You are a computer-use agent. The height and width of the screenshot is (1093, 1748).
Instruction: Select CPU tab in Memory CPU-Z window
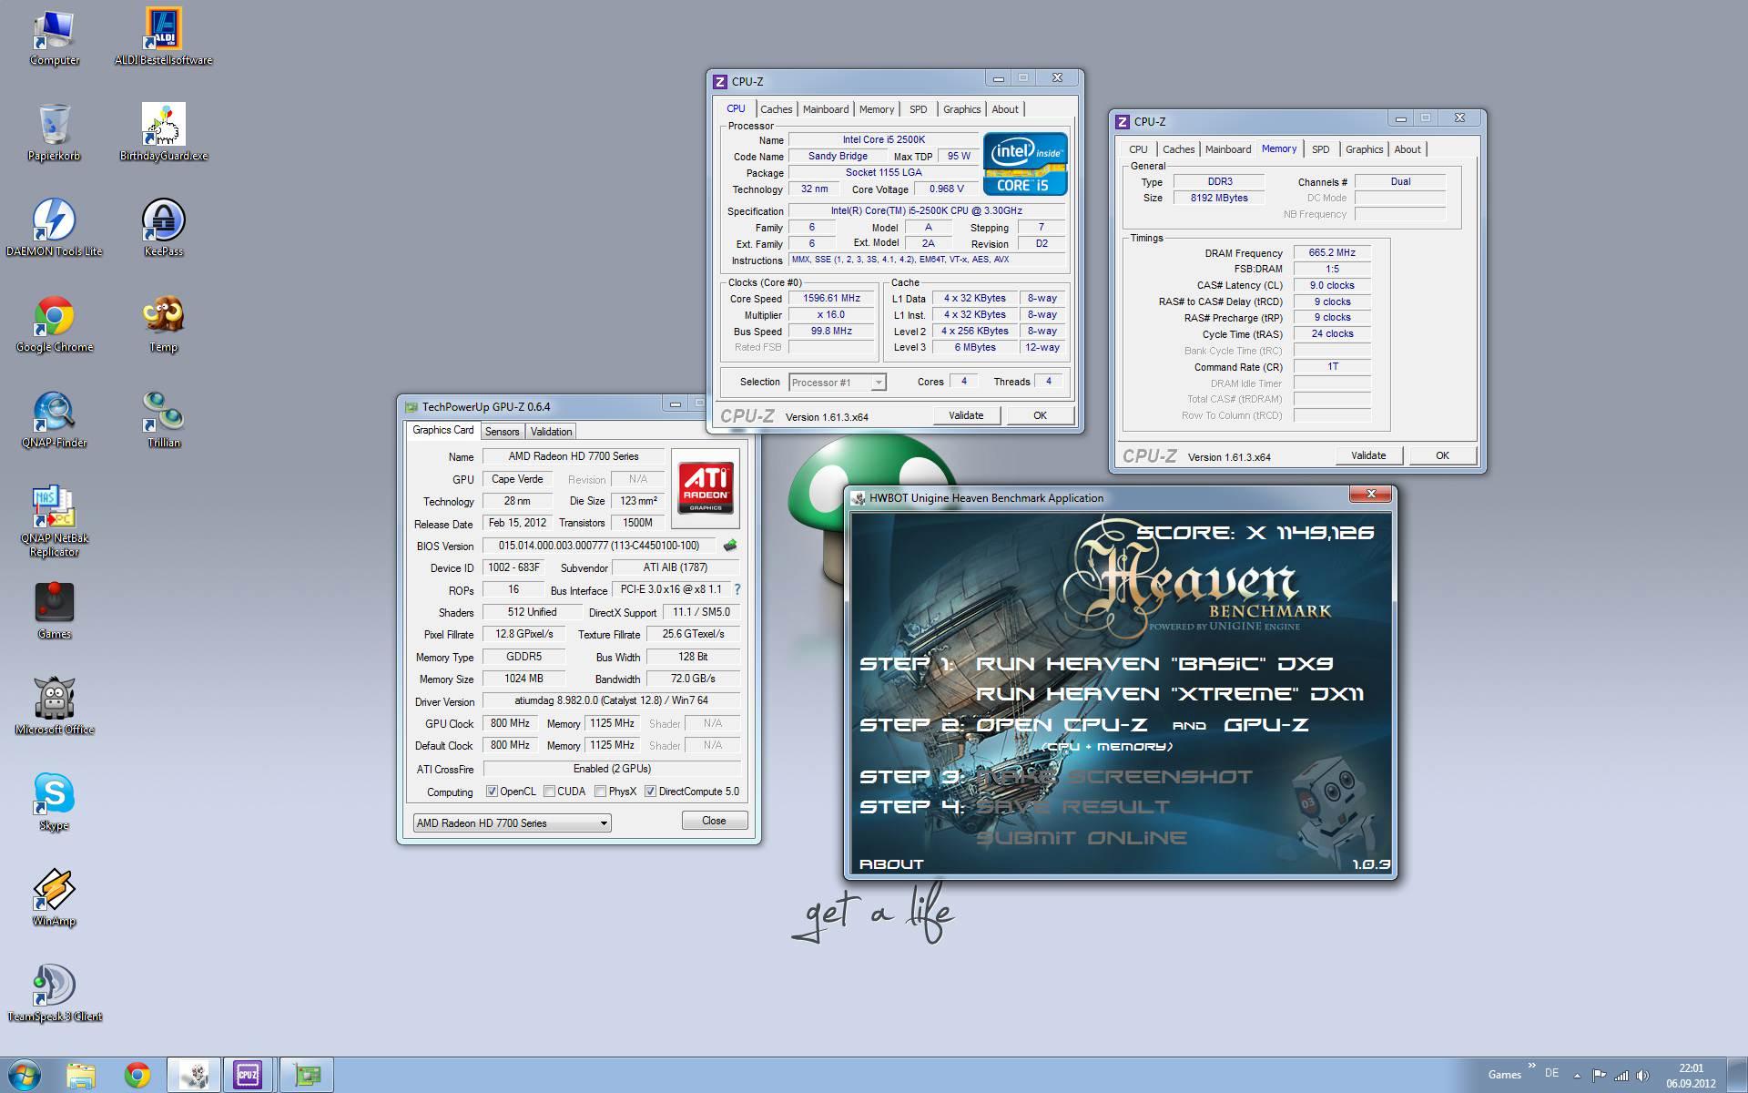[x=1138, y=149]
